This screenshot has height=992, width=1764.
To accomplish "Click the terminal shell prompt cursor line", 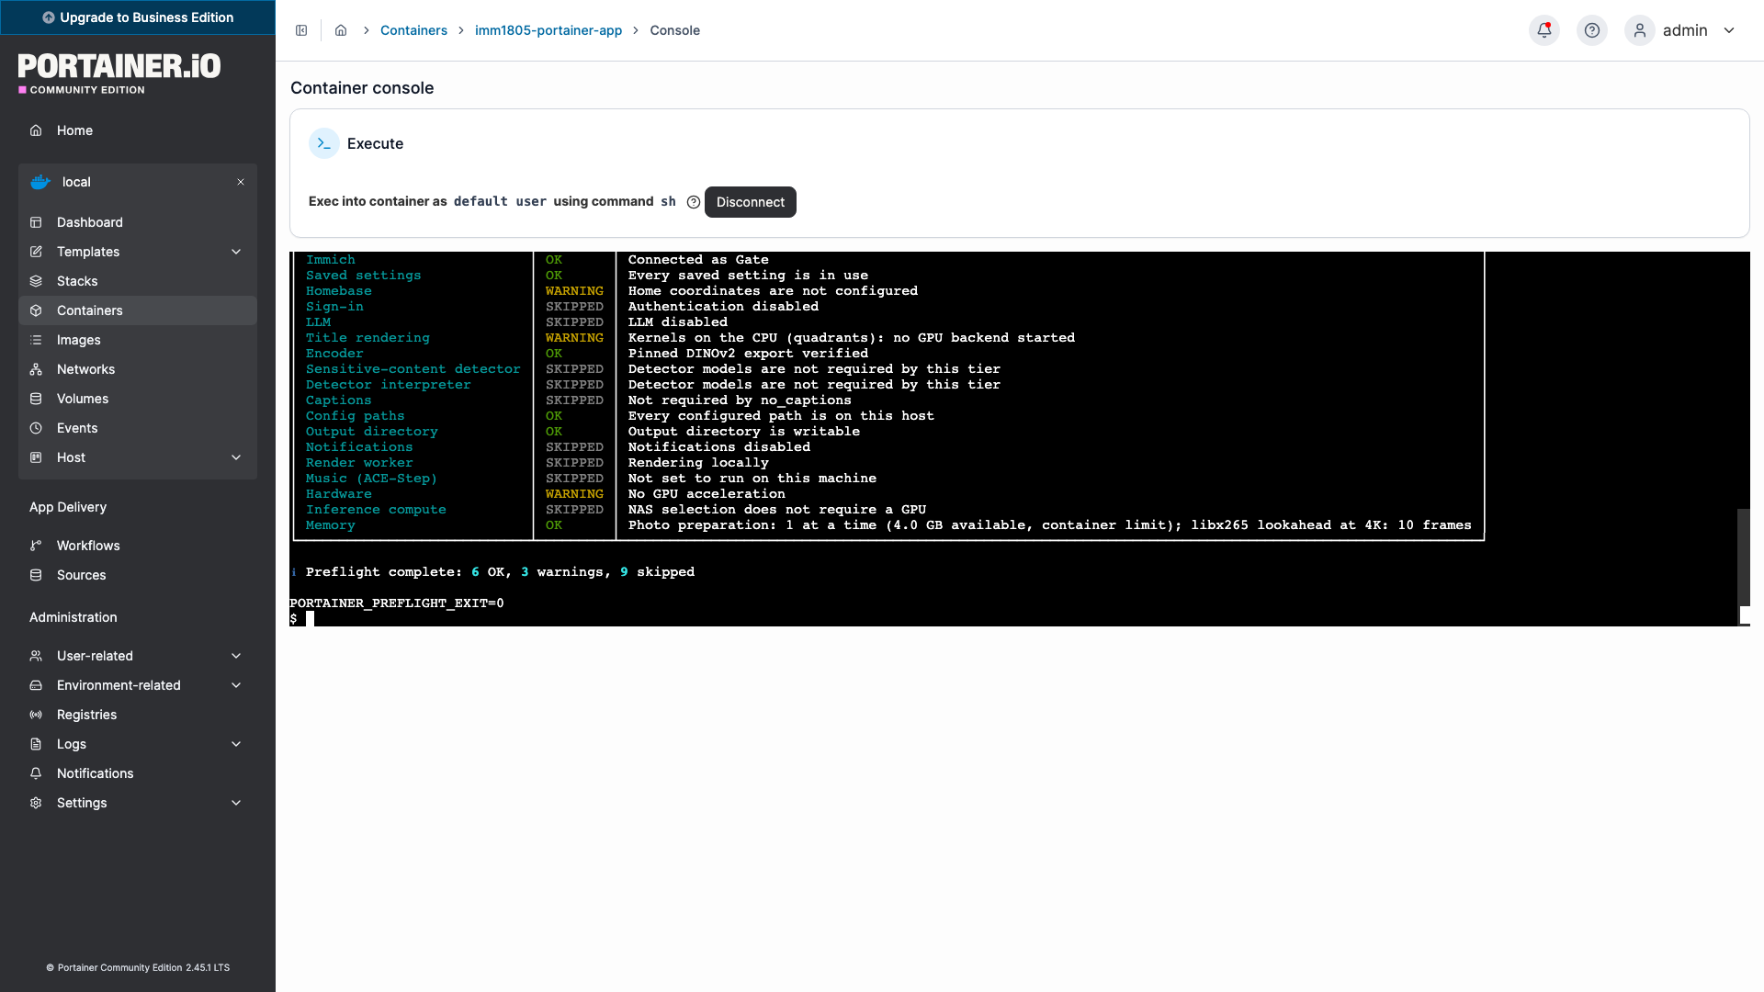I will tap(303, 619).
